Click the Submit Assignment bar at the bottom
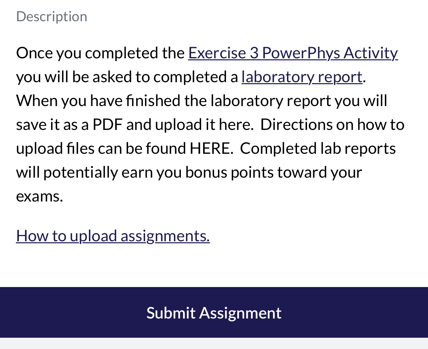The width and height of the screenshot is (428, 349). pyautogui.click(x=214, y=313)
